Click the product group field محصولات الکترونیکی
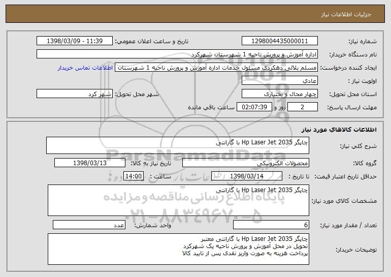This screenshot has height=277, width=391. 246,163
